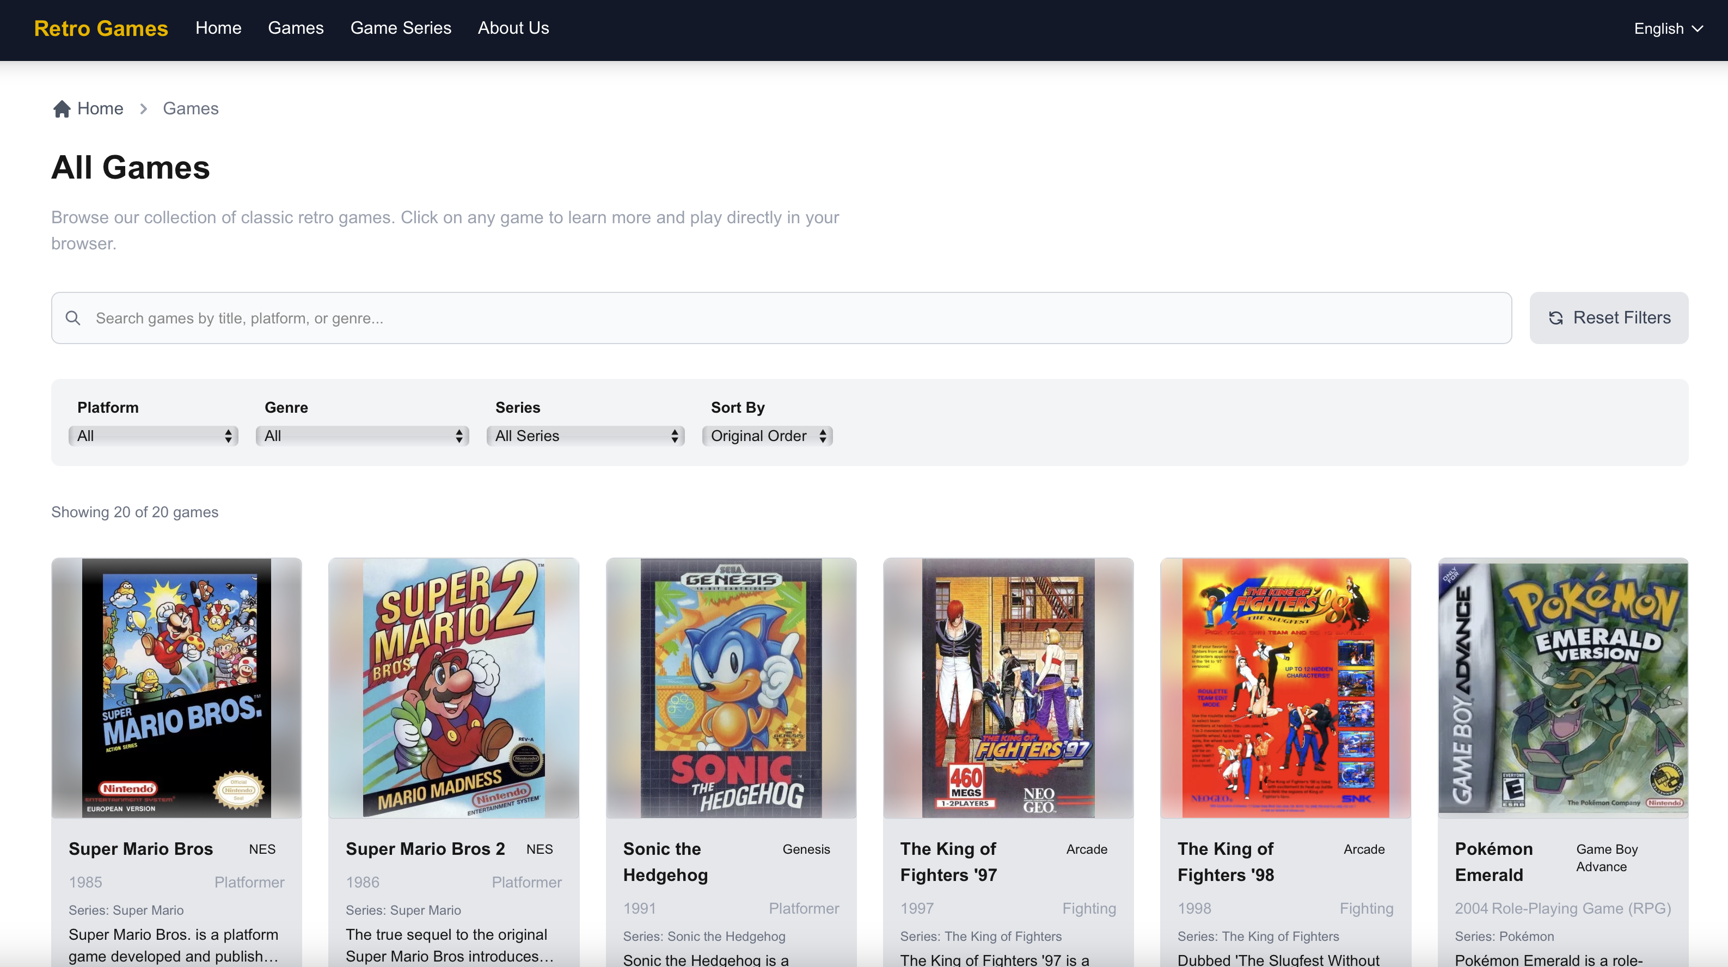1728x967 pixels.
Task: Open the Super Mario Bros cover
Action: pos(176,688)
